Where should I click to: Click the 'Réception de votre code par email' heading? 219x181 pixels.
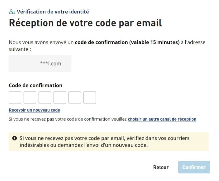pyautogui.click(x=85, y=23)
